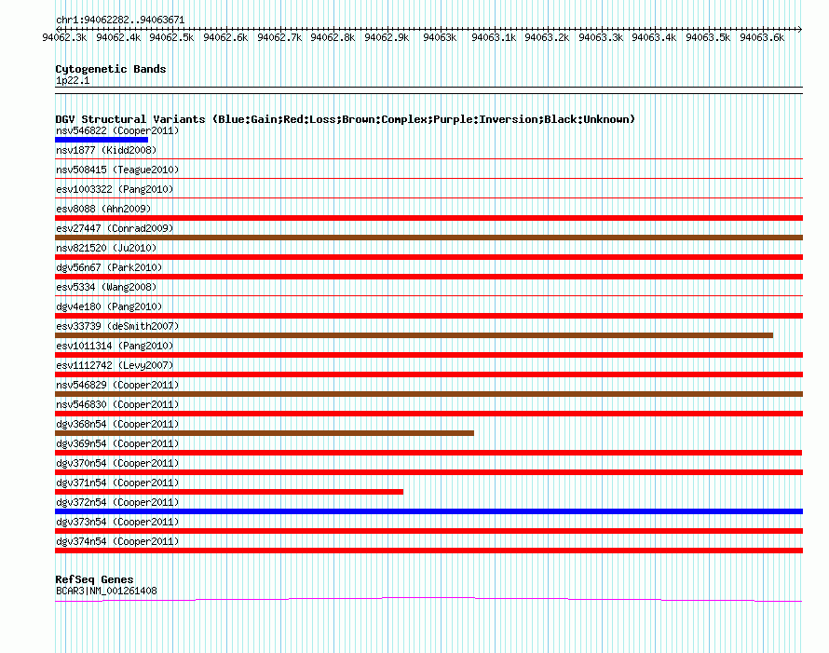Open the dgv374n54 (Cooper2011) label

117,541
